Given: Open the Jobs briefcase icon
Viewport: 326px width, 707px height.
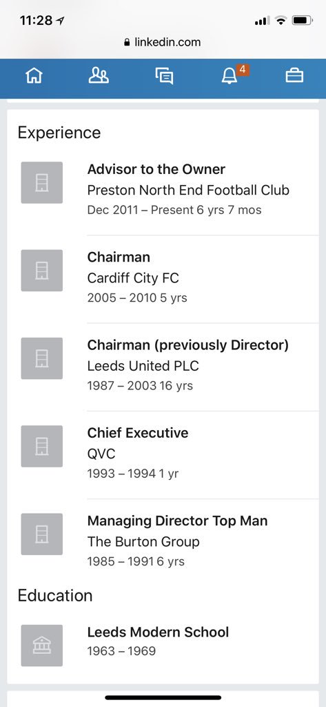Looking at the screenshot, I should pyautogui.click(x=294, y=75).
